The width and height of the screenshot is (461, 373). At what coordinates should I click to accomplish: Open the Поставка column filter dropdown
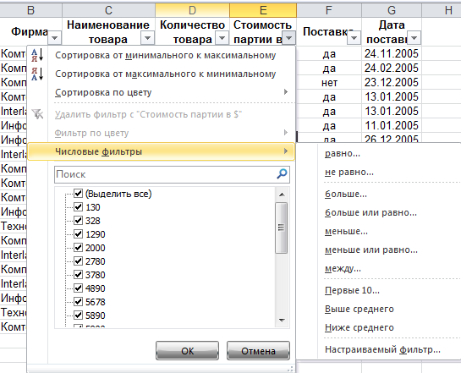354,37
